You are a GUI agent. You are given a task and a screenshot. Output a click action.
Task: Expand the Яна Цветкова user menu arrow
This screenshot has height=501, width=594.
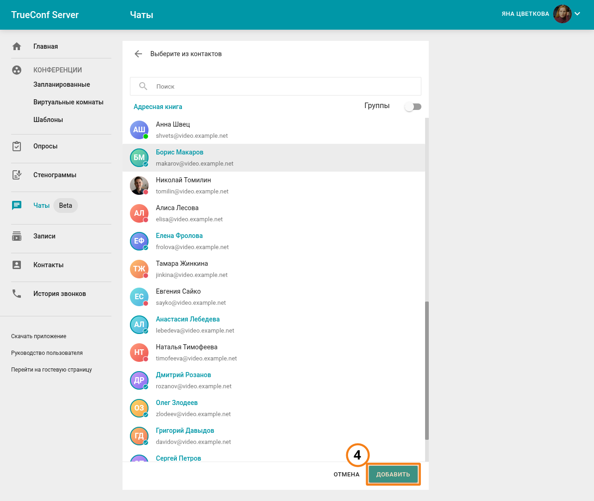point(577,14)
